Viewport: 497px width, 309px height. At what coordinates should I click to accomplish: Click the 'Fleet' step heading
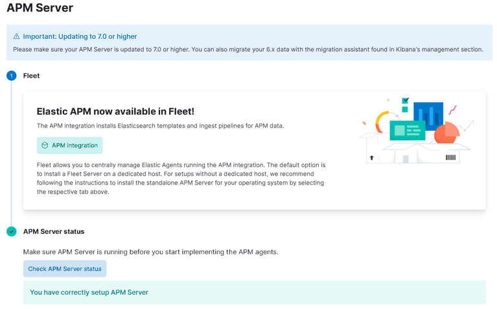(x=31, y=76)
